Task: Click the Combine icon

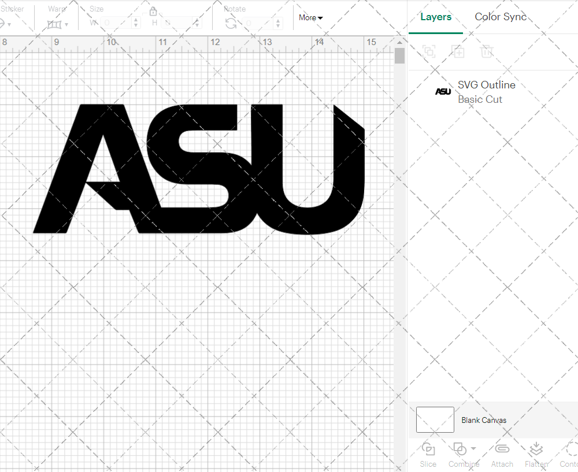Action: [x=460, y=449]
